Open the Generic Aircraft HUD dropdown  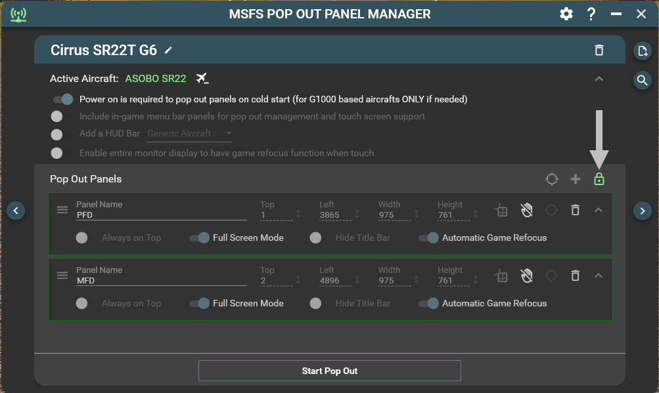pos(190,134)
